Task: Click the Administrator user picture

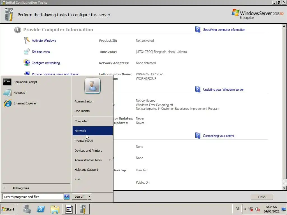Action: pos(92,86)
